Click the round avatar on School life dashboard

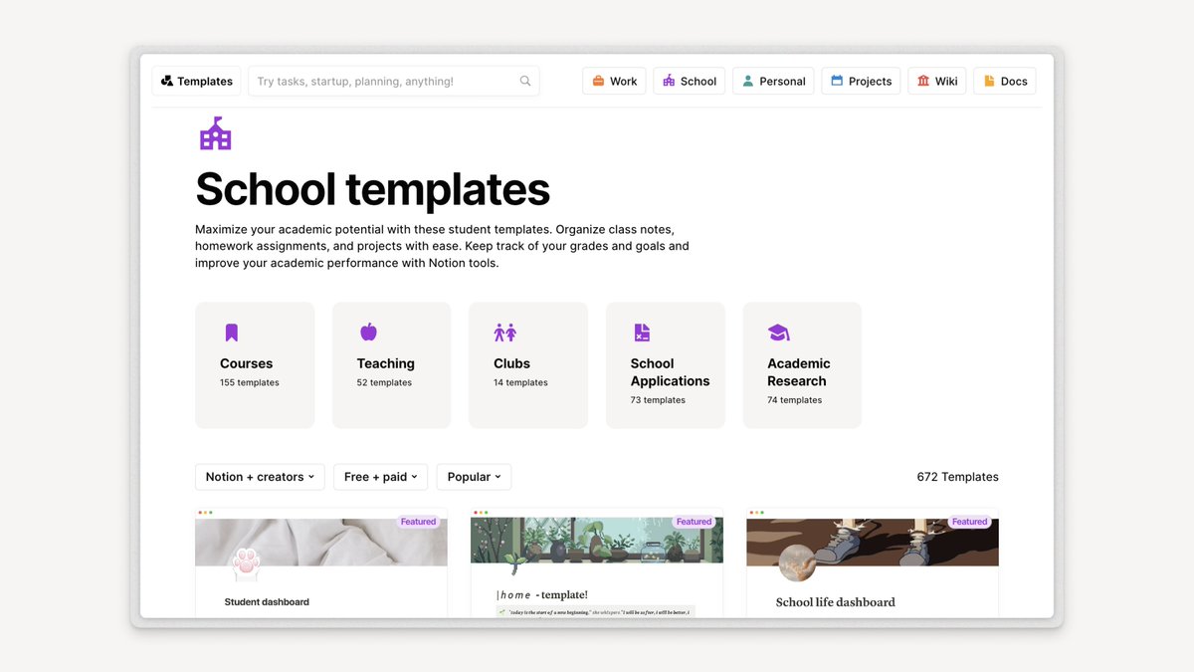click(x=797, y=563)
